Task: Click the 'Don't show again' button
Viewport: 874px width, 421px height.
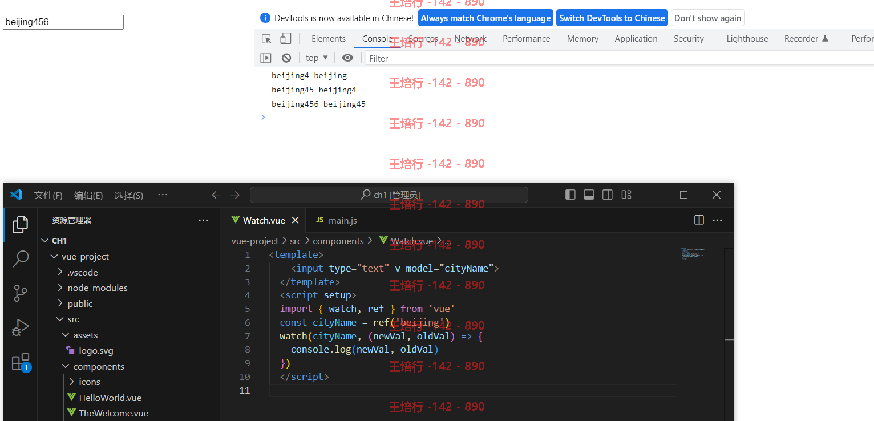Action: tap(707, 18)
